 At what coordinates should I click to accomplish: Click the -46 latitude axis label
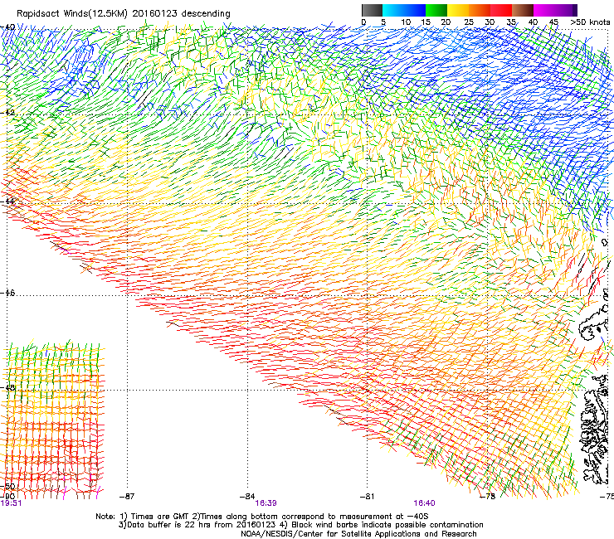coord(7,293)
